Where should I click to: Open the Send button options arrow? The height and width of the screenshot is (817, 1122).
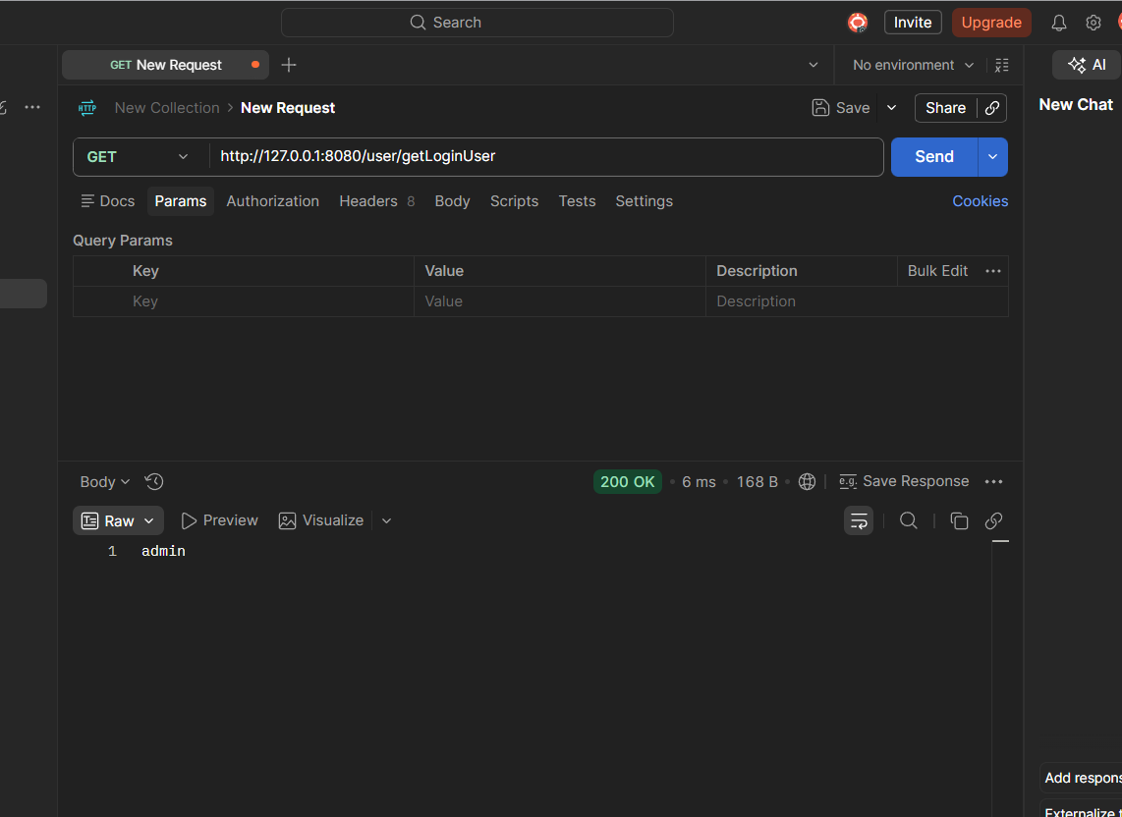[992, 157]
